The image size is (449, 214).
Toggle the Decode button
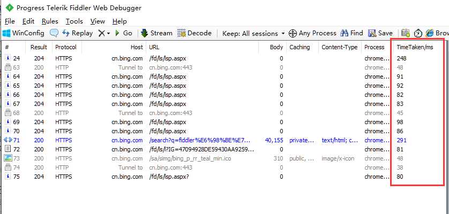click(194, 33)
